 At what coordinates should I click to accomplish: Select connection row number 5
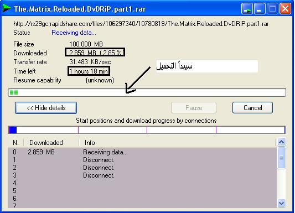click(142, 191)
